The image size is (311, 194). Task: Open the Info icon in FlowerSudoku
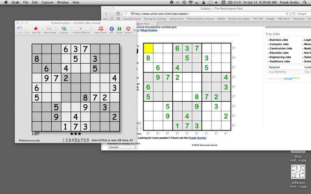tap(112, 29)
